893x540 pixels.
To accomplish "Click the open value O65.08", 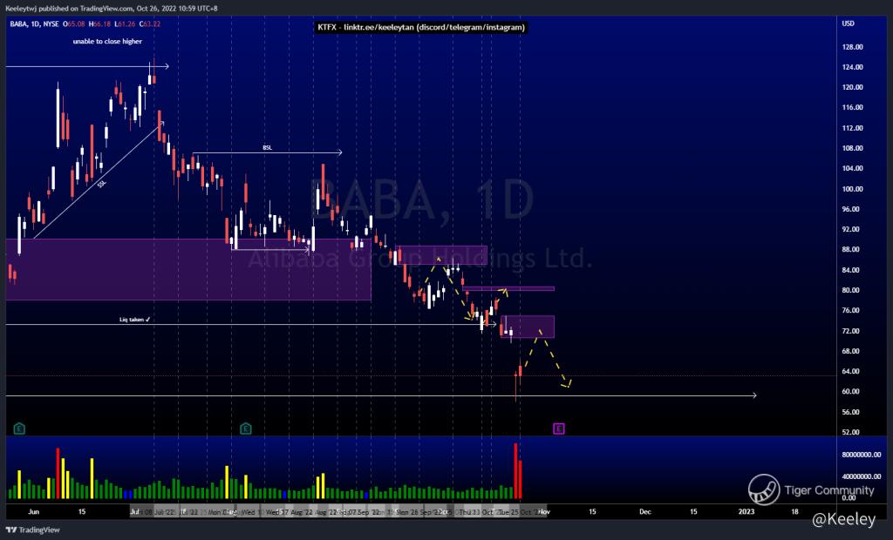I will pyautogui.click(x=74, y=24).
